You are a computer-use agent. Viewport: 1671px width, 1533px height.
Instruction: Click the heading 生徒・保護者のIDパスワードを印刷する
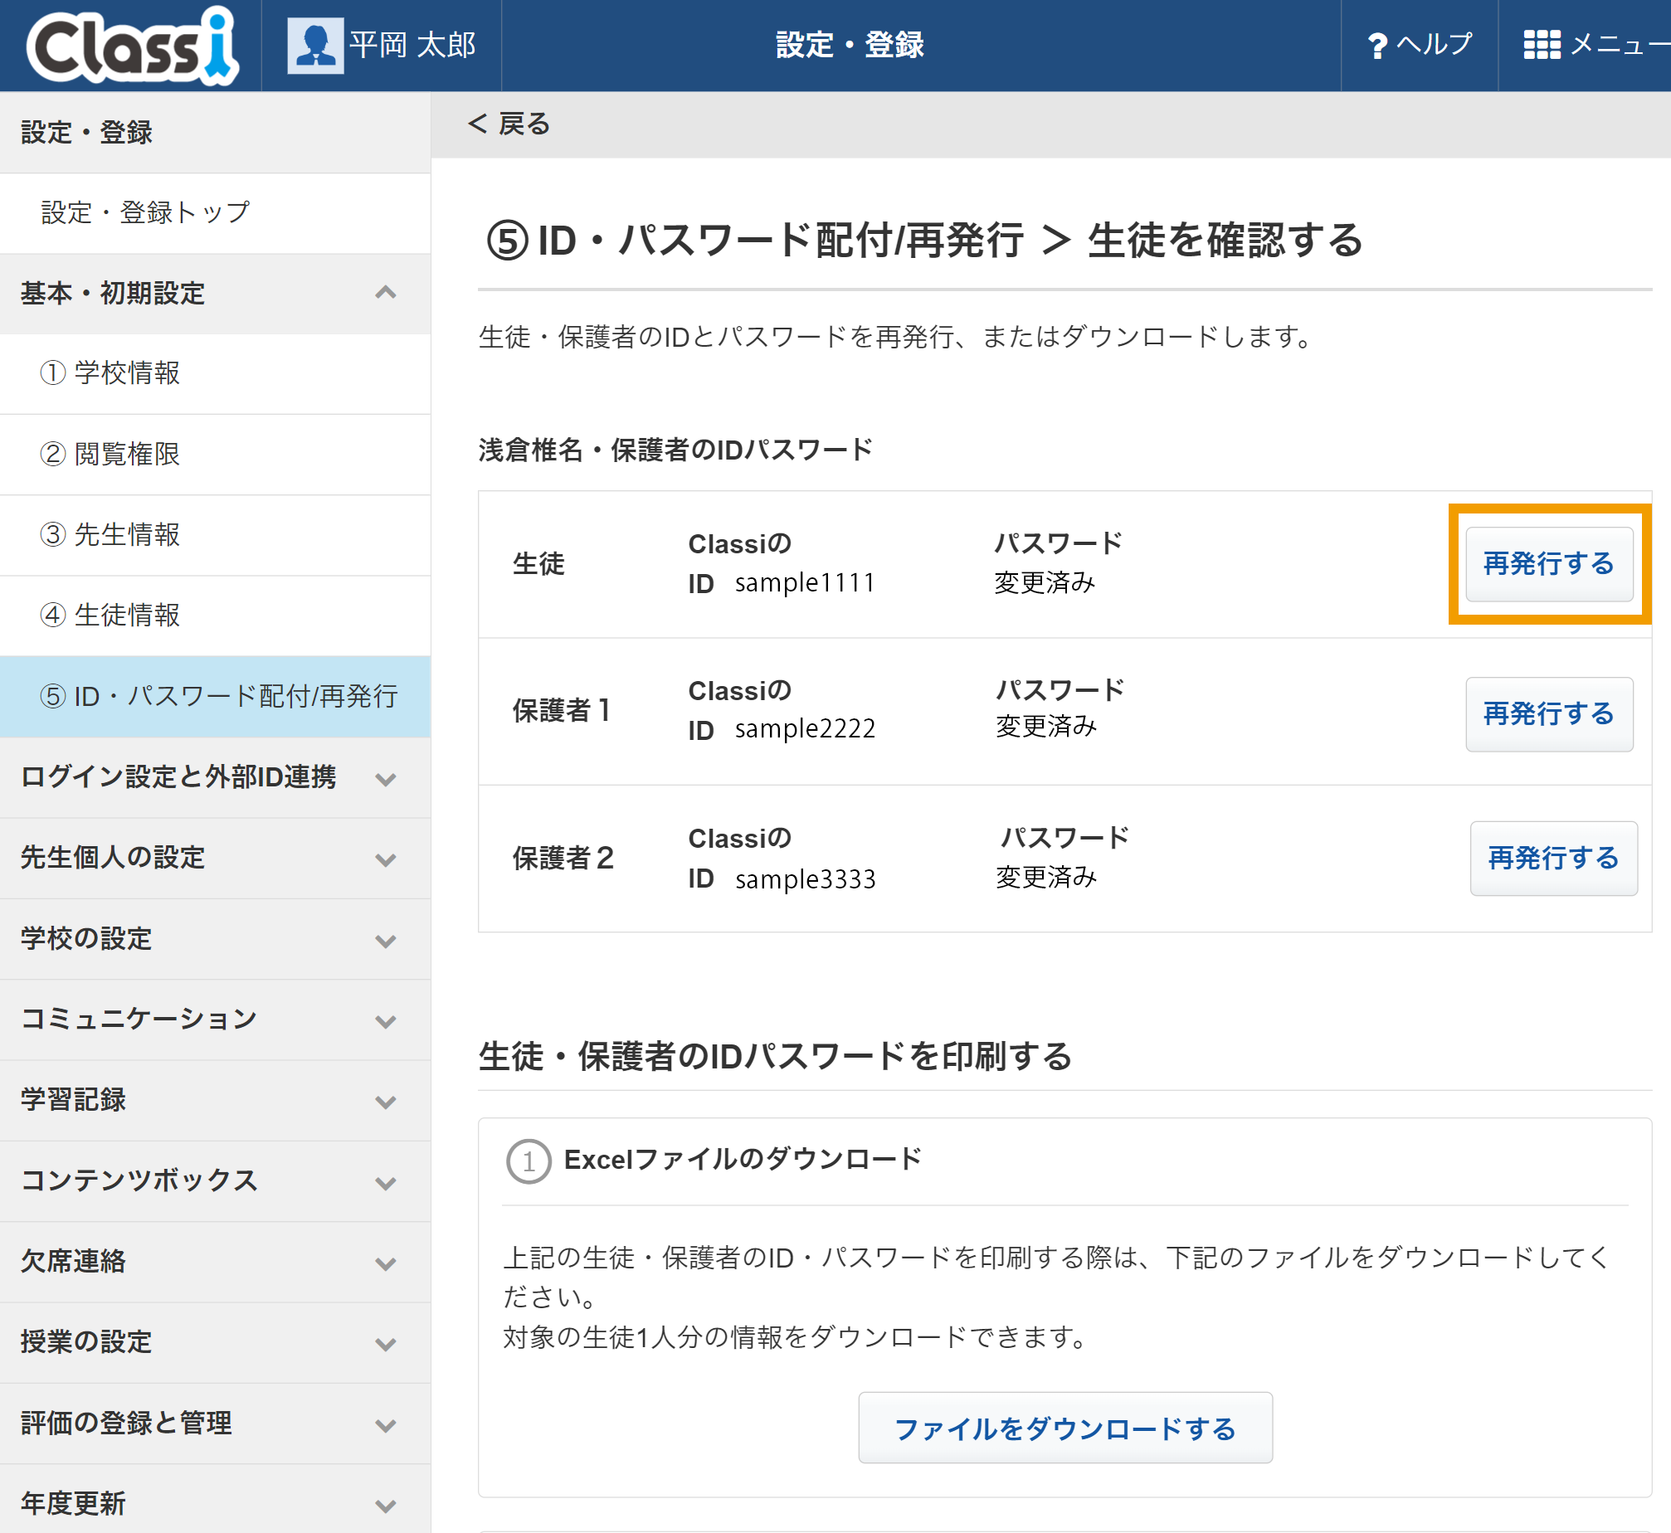tap(776, 1056)
